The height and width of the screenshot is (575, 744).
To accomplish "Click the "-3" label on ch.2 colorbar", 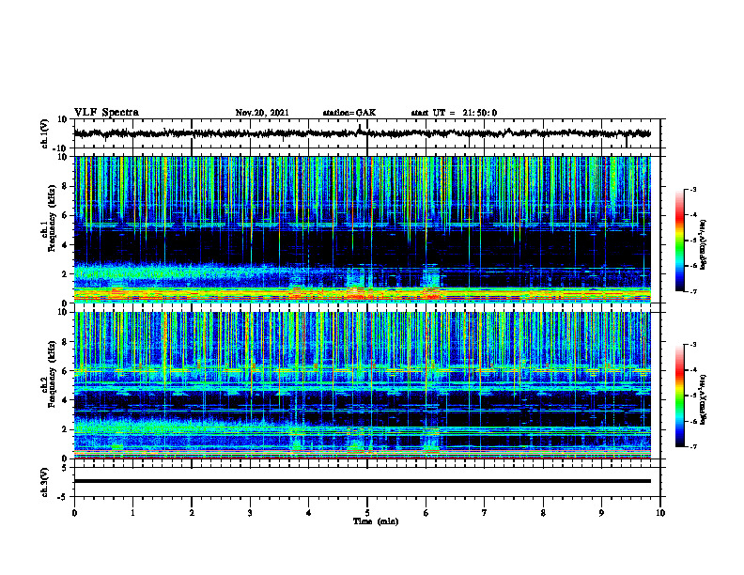I will tap(693, 345).
